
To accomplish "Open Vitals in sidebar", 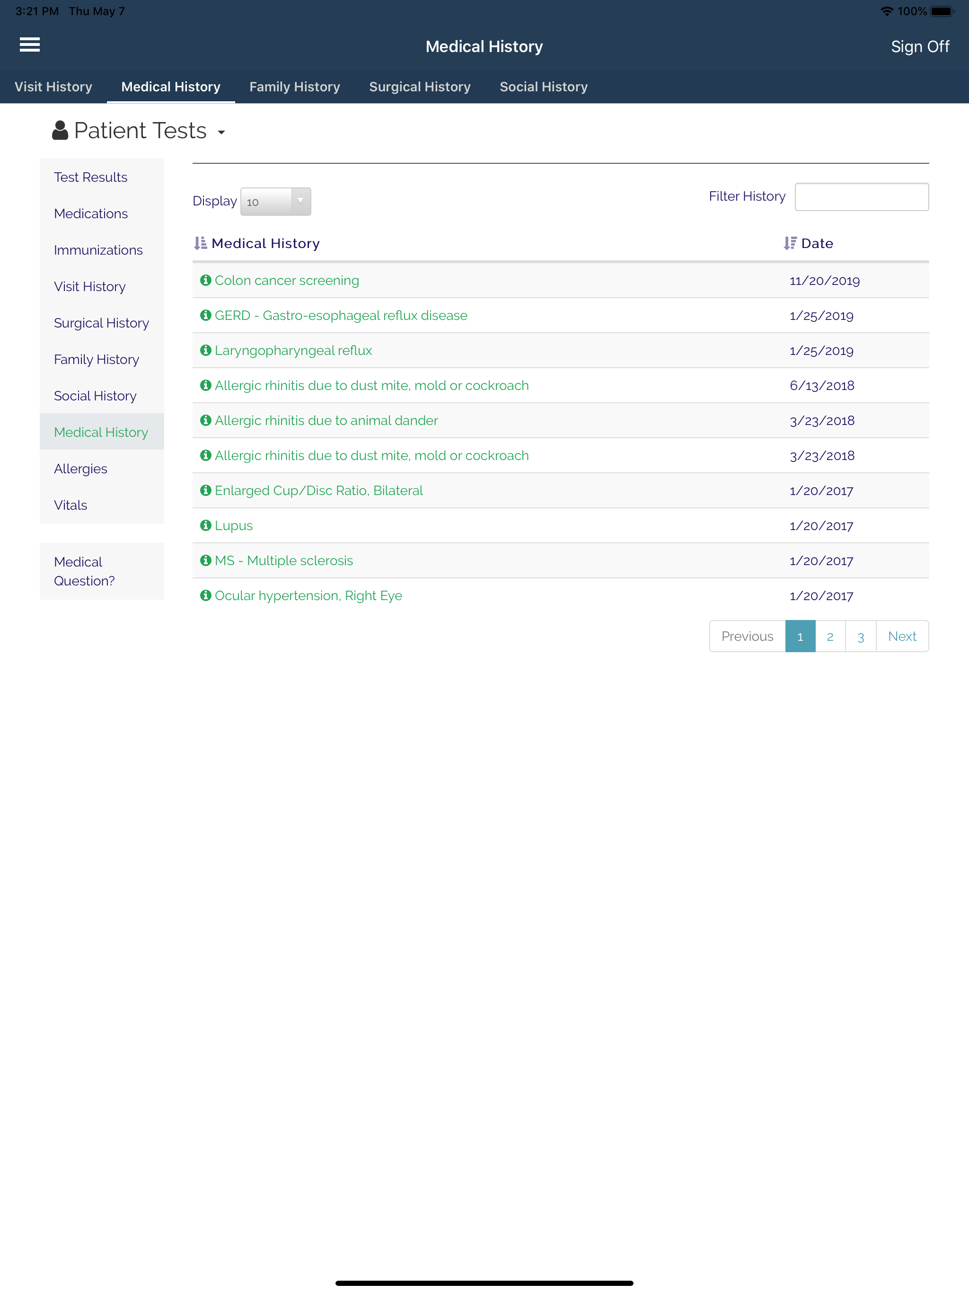I will coord(102,505).
